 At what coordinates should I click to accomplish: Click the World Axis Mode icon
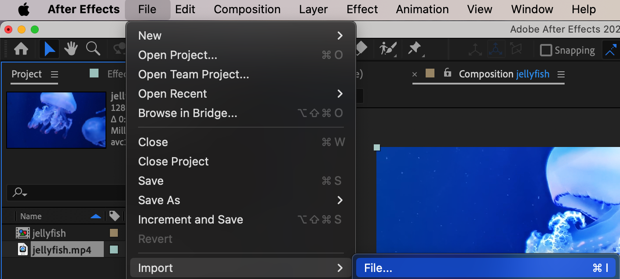tap(496, 50)
